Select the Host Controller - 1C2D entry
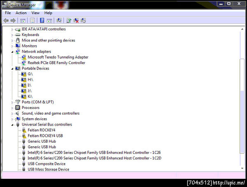Image resolution: width=247 pixels, height=187 pixels. point(94,158)
